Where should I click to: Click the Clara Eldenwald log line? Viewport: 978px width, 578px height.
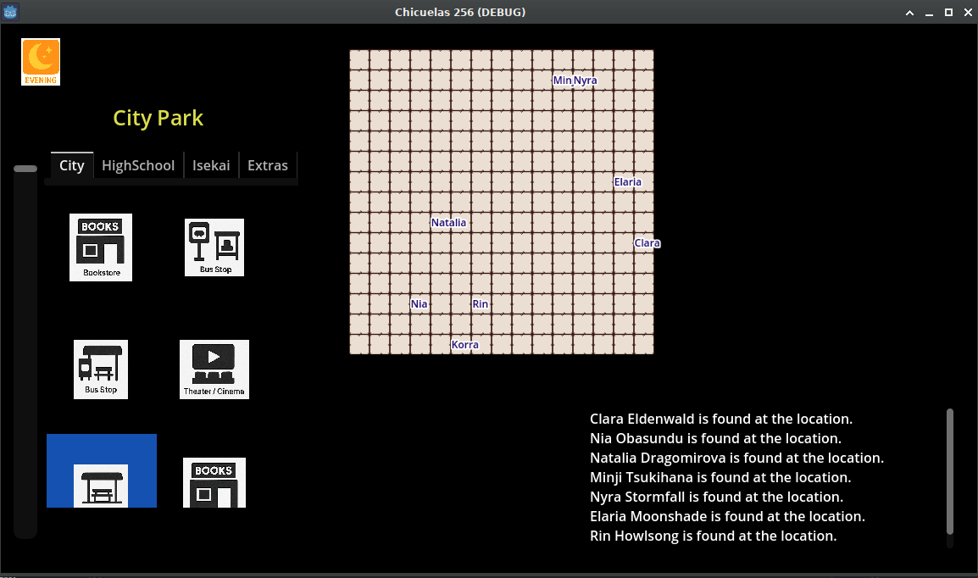pyautogui.click(x=721, y=419)
